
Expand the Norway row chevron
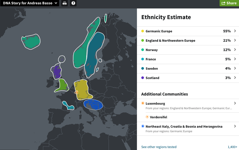235,50
